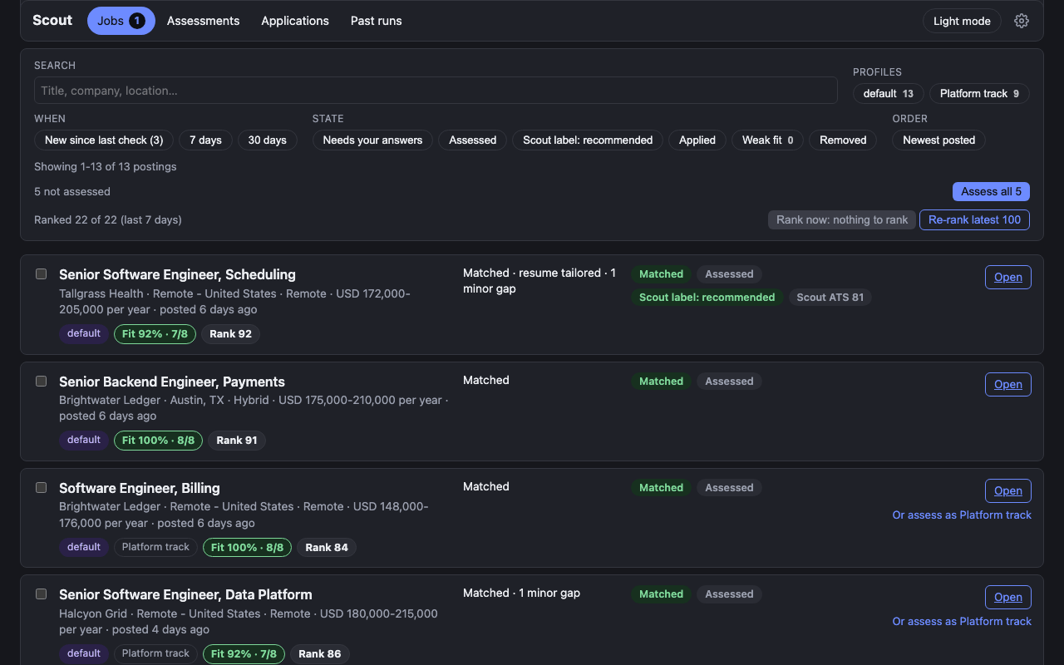Click the Rank 86 badge

point(320,654)
